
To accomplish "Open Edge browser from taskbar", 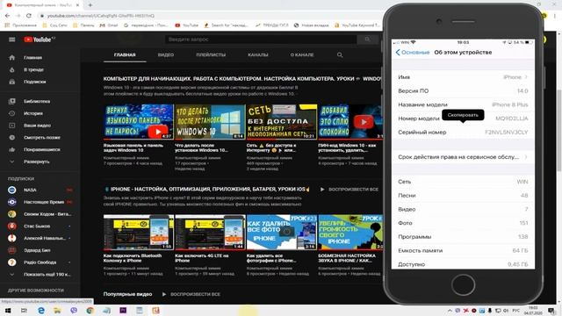I will pyautogui.click(x=41, y=310).
